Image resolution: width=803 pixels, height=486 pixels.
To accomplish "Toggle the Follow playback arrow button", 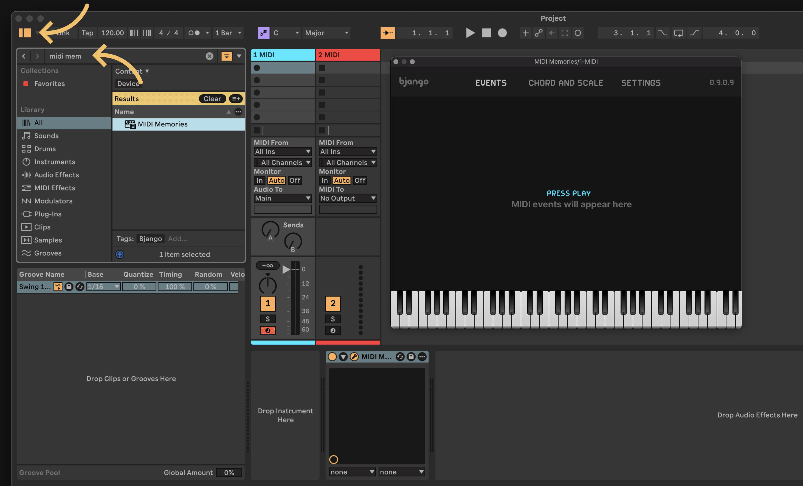I will tap(387, 33).
